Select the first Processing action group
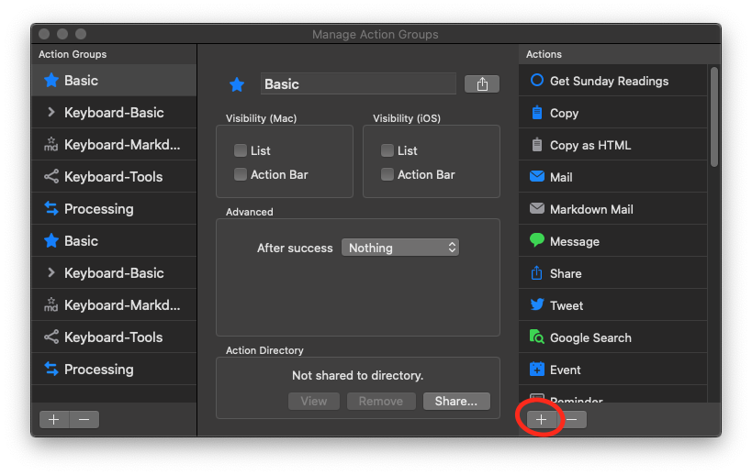Screen dimensions: 752x475 (98, 209)
